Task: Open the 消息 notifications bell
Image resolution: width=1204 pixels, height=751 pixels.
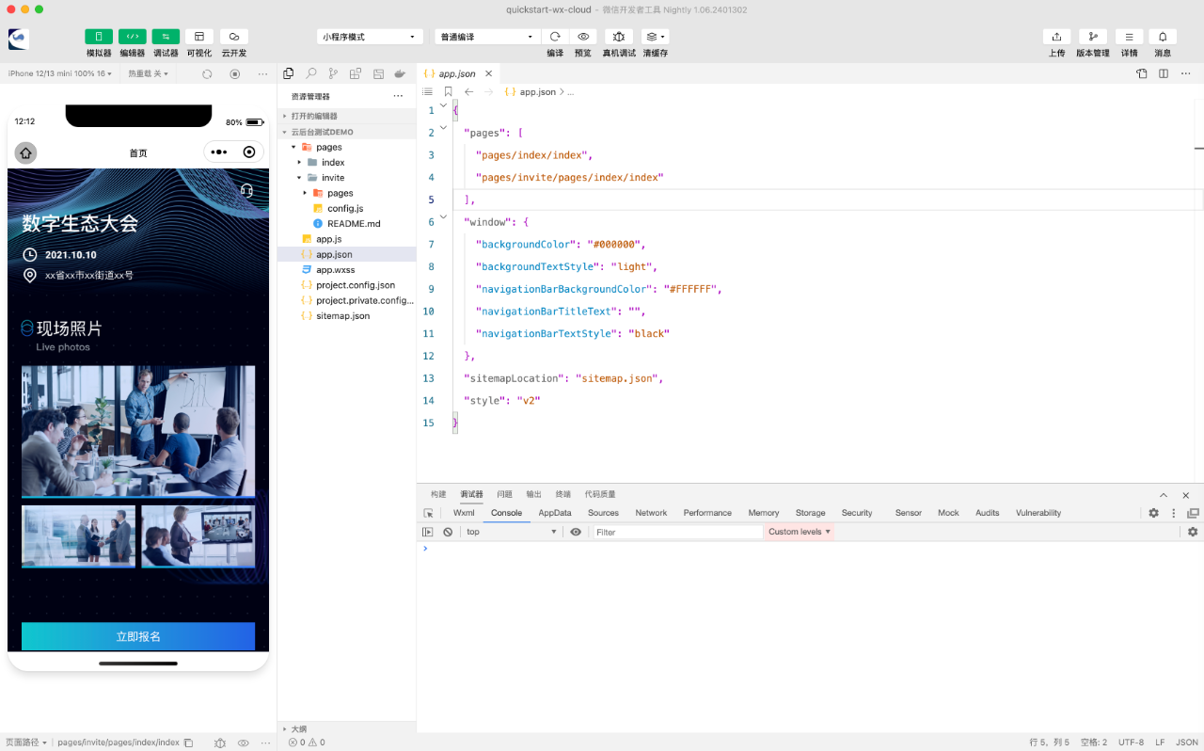Action: 1163,37
